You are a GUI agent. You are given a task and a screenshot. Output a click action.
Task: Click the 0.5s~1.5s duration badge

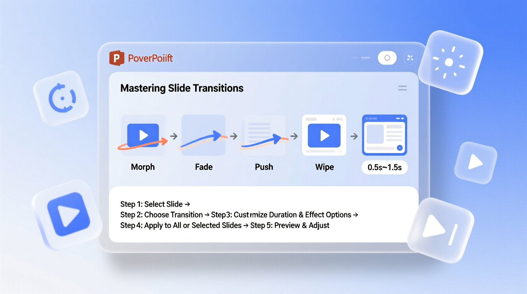pos(384,168)
